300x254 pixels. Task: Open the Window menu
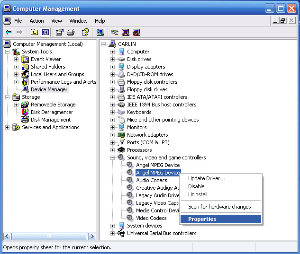point(78,21)
